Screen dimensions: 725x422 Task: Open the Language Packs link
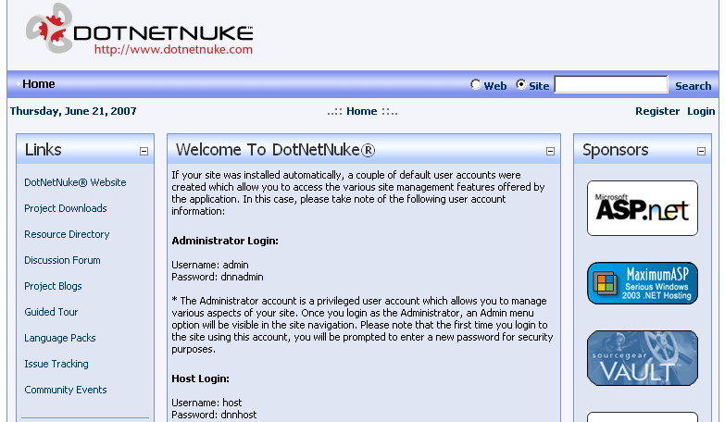coord(60,338)
